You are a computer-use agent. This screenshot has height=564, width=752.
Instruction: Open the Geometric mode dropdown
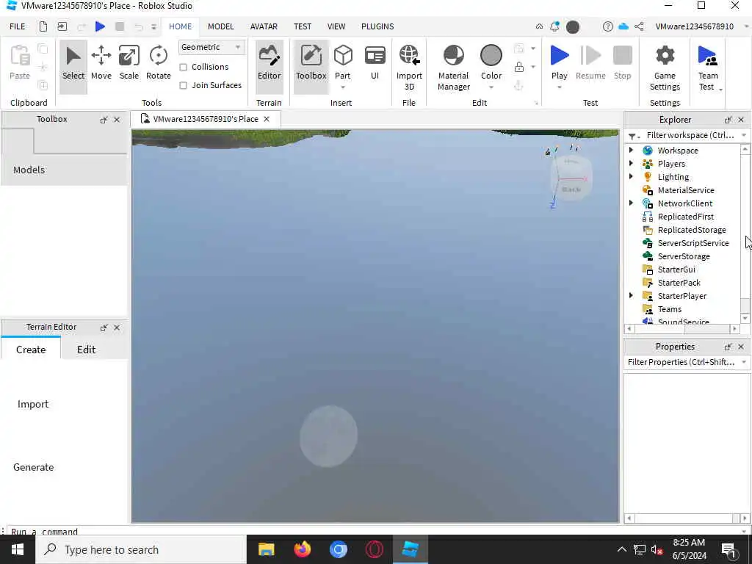click(211, 47)
